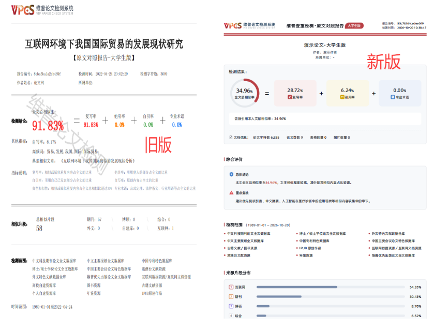
Task: Click the 互联网 source progress bar
Action: [x=331, y=287]
